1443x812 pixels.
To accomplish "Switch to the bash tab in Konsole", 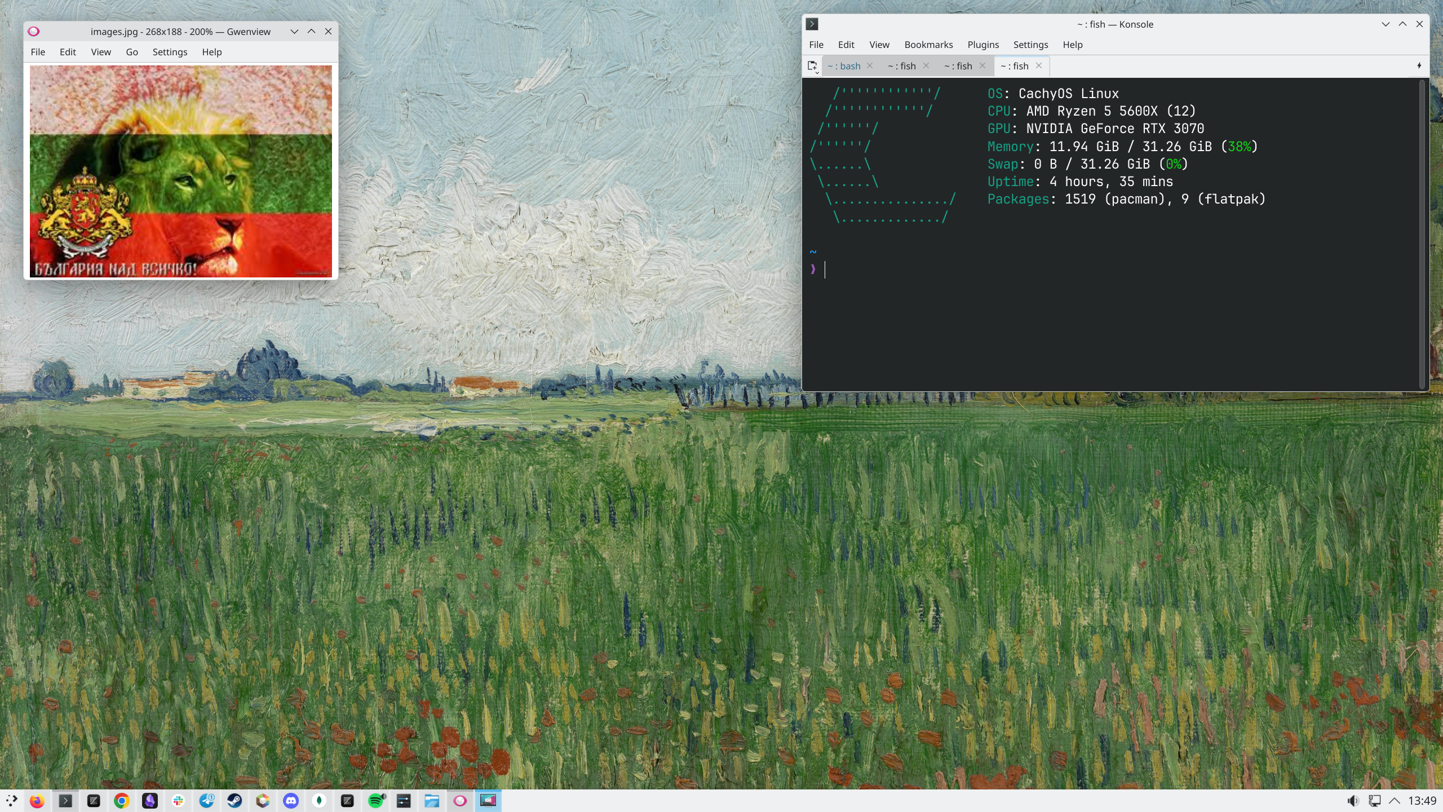I will click(x=844, y=66).
